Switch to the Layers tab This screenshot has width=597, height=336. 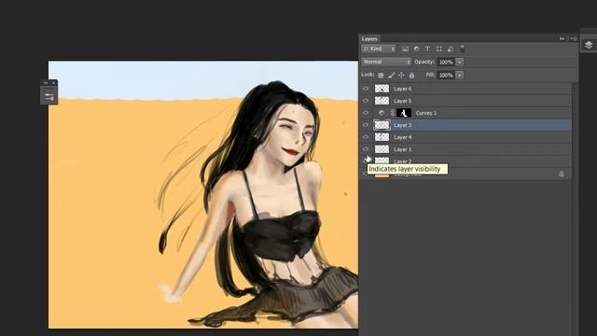coord(369,39)
